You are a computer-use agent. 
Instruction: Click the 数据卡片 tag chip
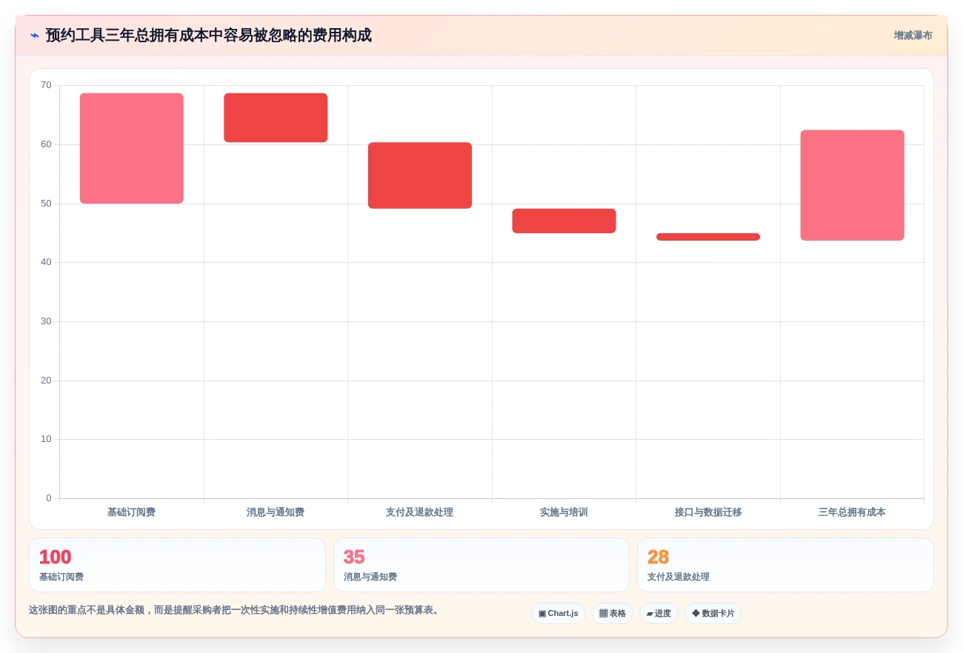(x=713, y=613)
